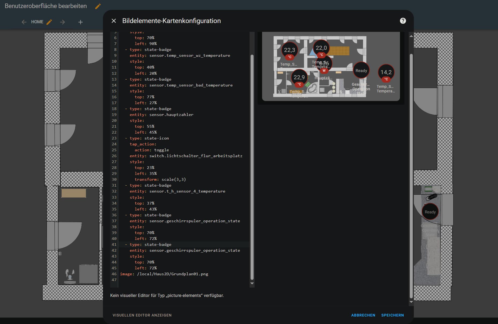Viewport: 498px width, 324px height.
Task: Click the dialog scrollbar up arrow
Action: (411, 36)
